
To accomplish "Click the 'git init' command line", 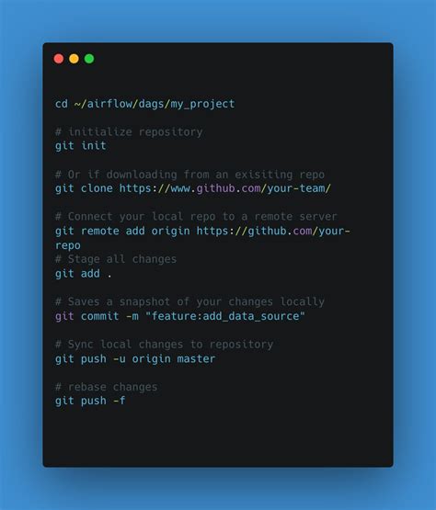I will [80, 145].
